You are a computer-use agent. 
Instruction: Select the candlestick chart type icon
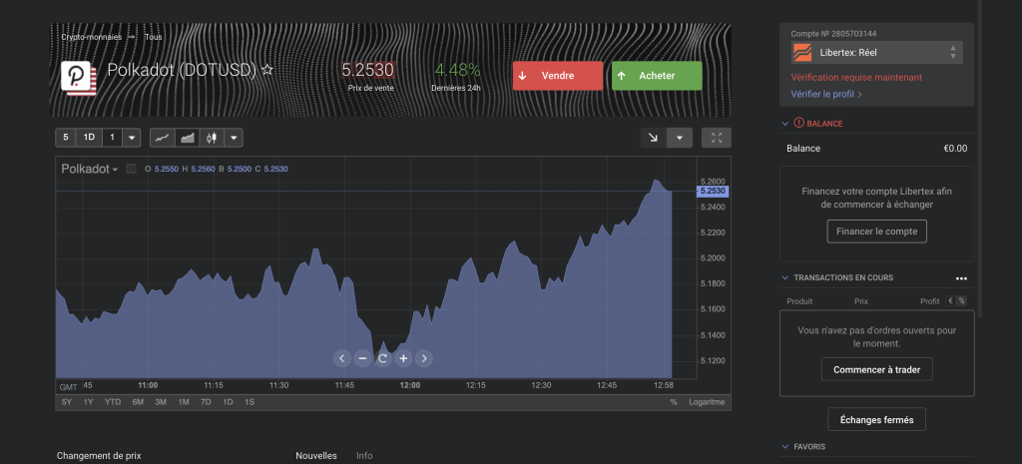point(212,138)
